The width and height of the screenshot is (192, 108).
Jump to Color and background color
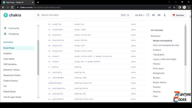click(166, 45)
